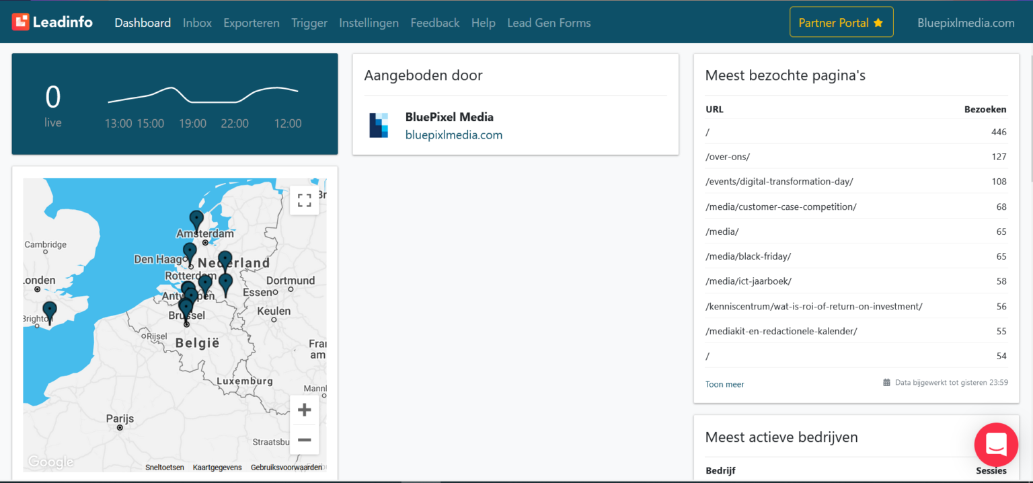Click the Google logo on the map
Image resolution: width=1033 pixels, height=483 pixels.
(x=50, y=462)
